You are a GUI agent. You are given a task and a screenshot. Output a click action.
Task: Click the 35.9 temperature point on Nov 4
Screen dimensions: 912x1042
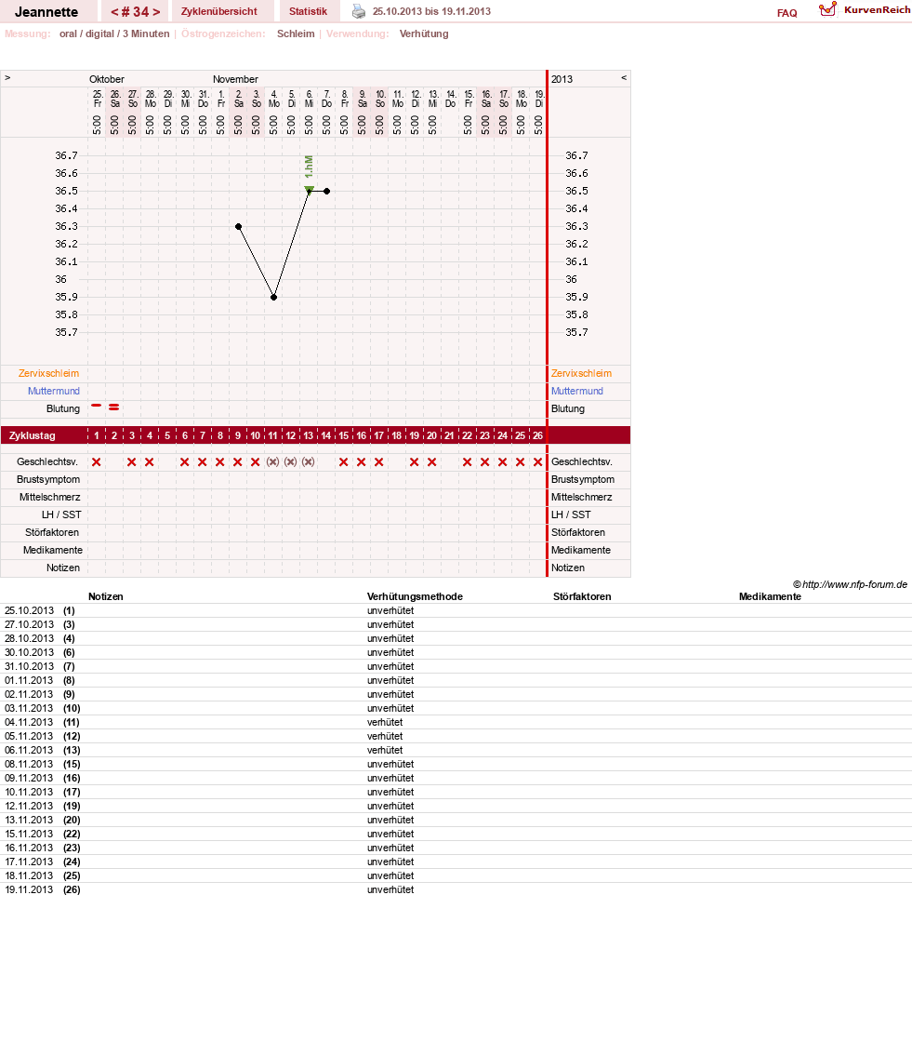pos(273,297)
